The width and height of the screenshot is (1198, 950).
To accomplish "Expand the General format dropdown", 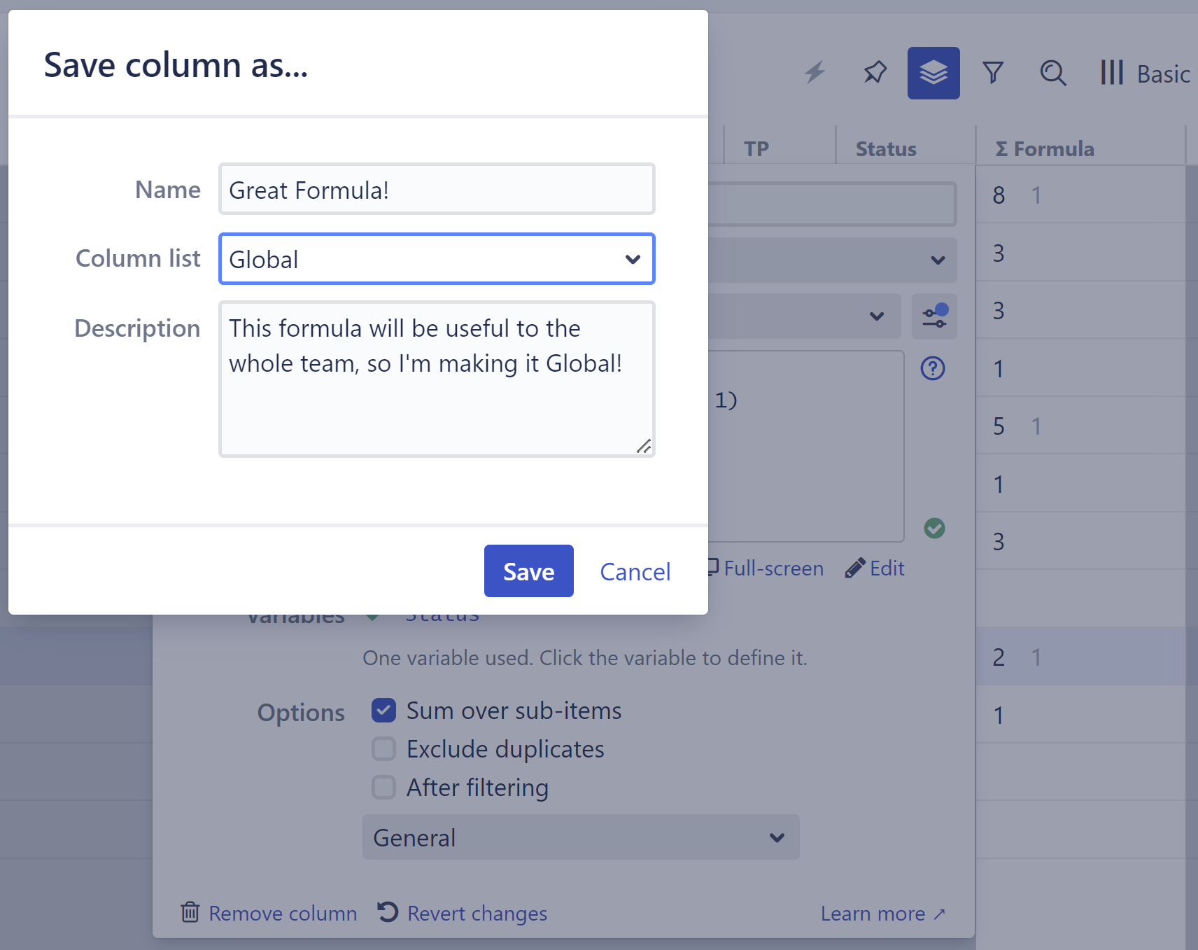I will pos(580,837).
